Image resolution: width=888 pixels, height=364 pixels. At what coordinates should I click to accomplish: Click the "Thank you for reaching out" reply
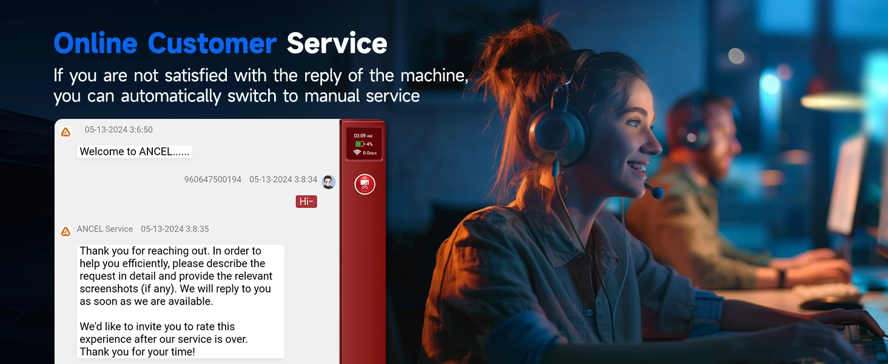tap(181, 301)
